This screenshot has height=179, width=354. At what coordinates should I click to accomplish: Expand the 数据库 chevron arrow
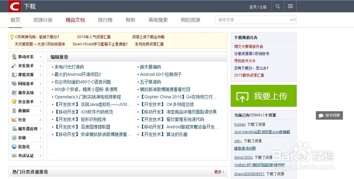pyautogui.click(x=41, y=111)
